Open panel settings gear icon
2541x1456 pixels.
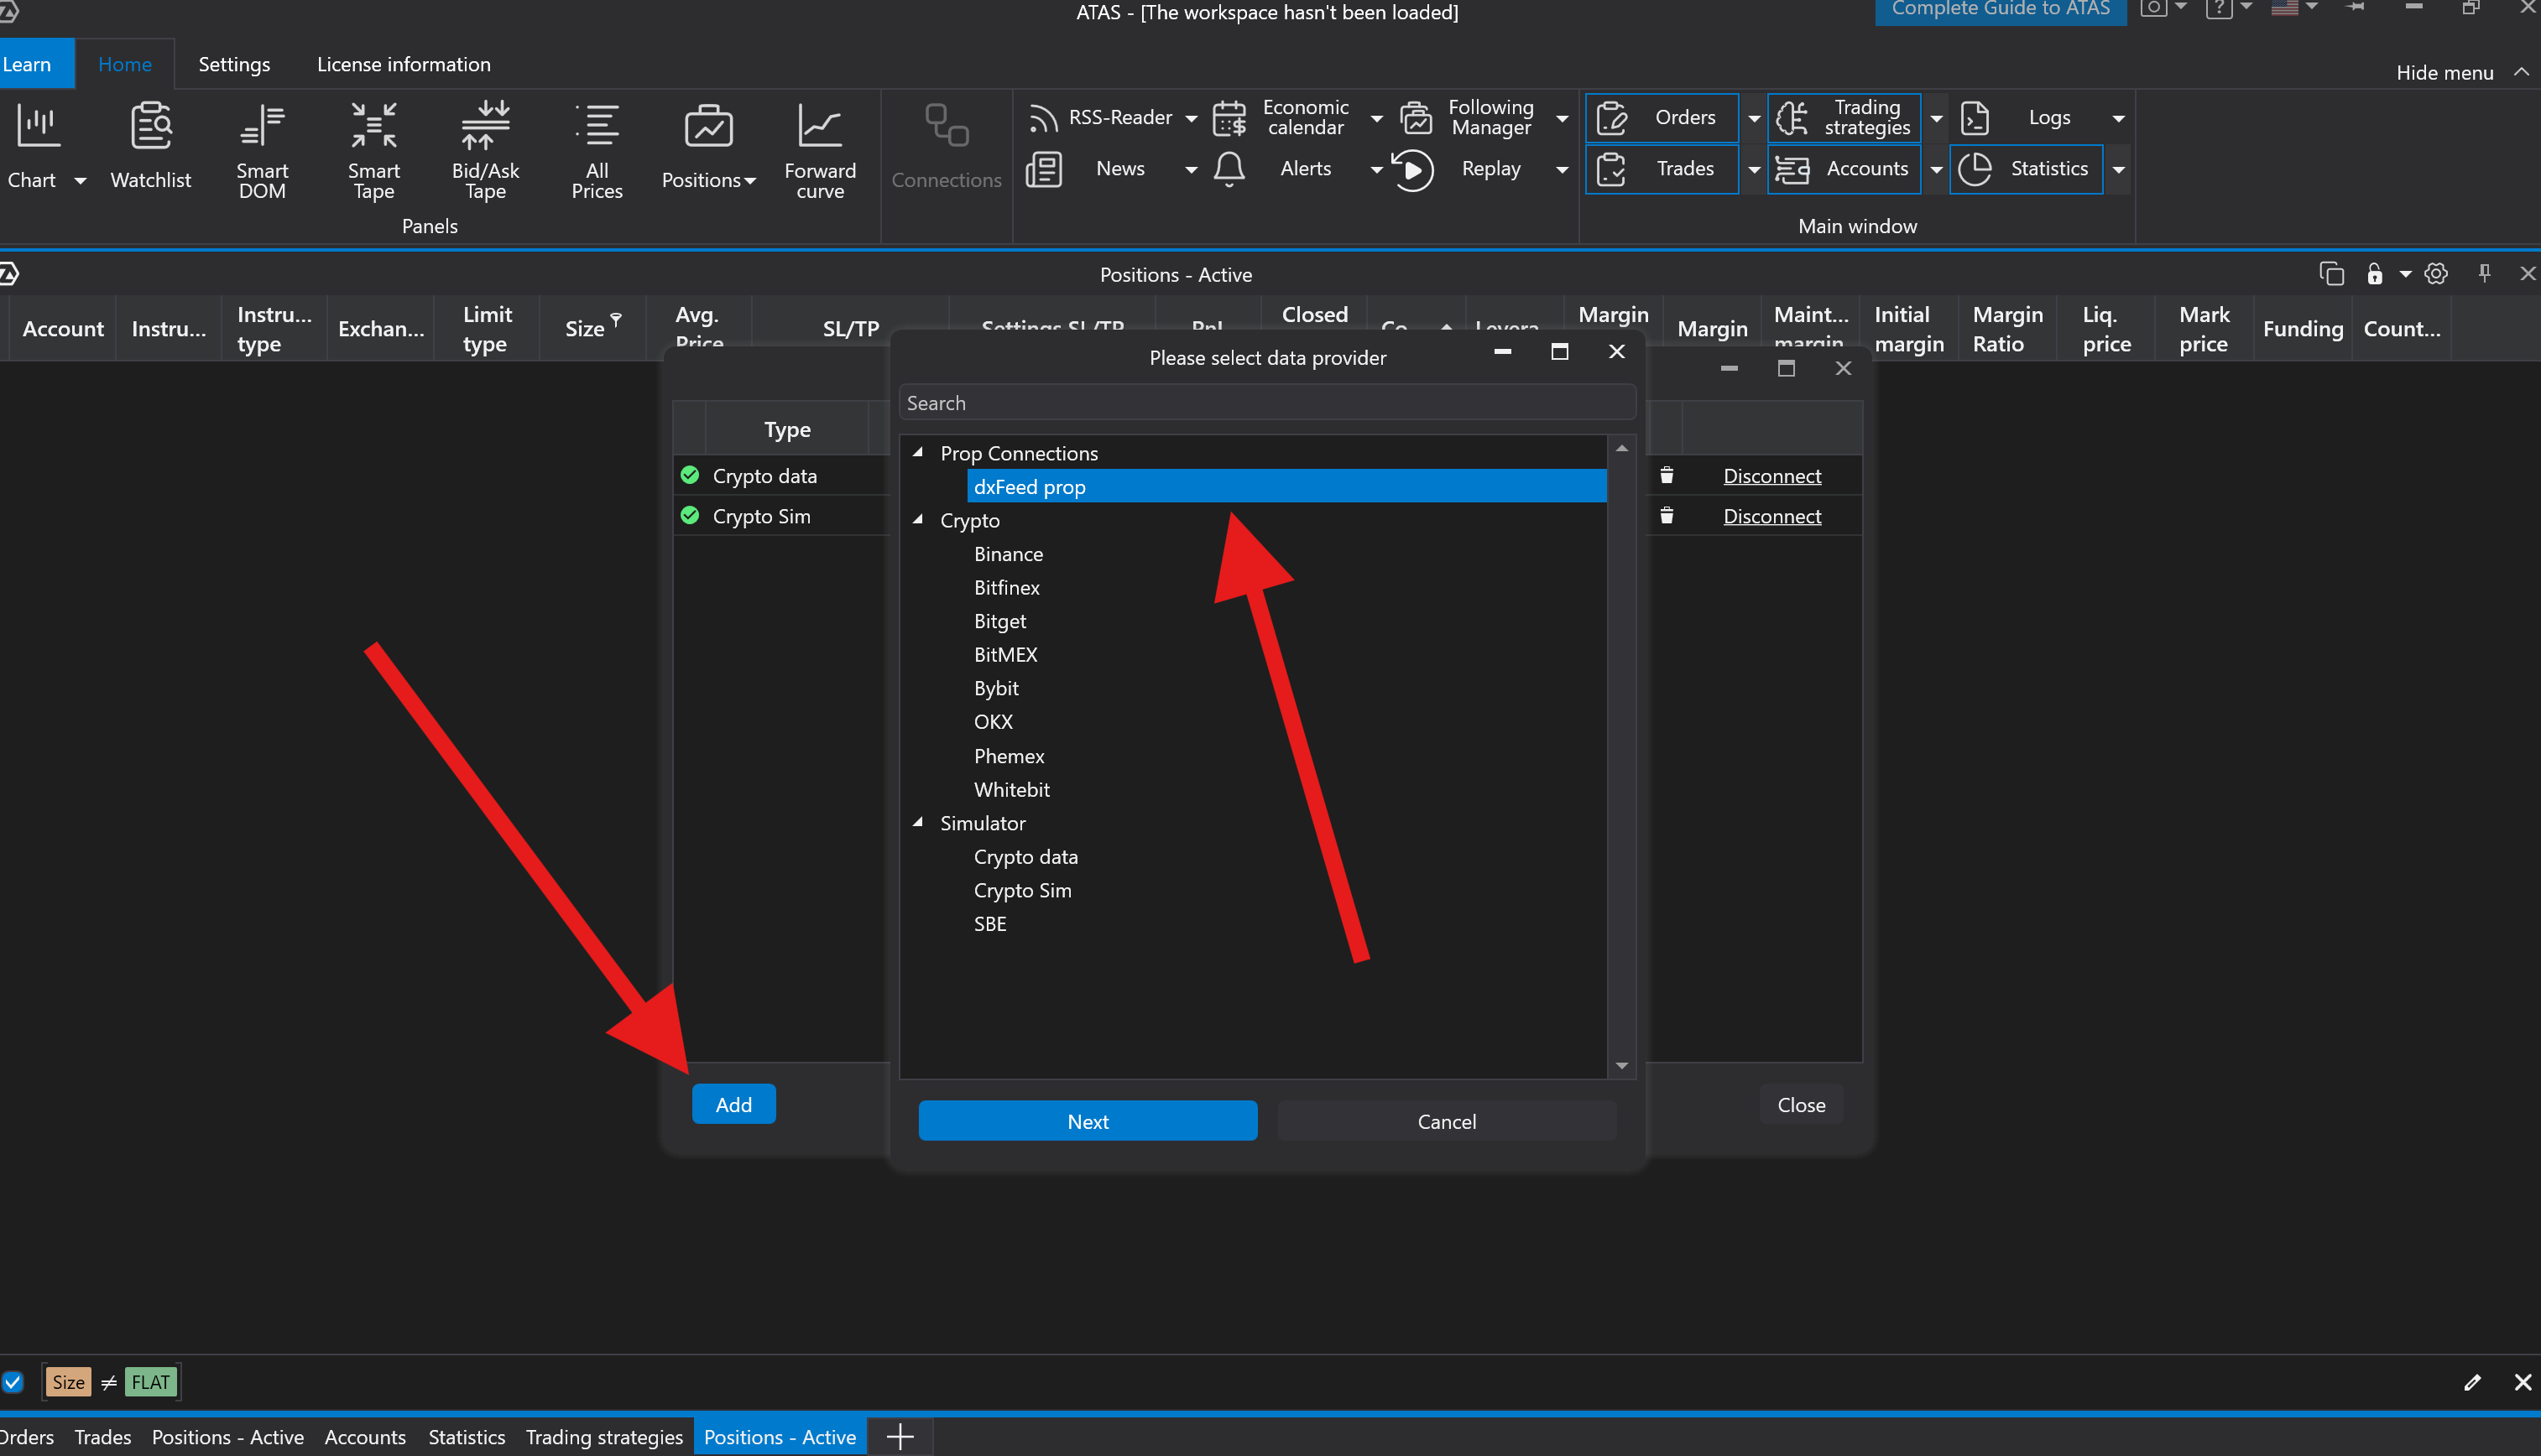[2436, 274]
